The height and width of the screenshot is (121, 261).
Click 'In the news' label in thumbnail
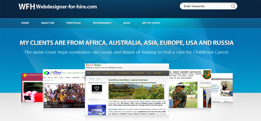pos(94,99)
